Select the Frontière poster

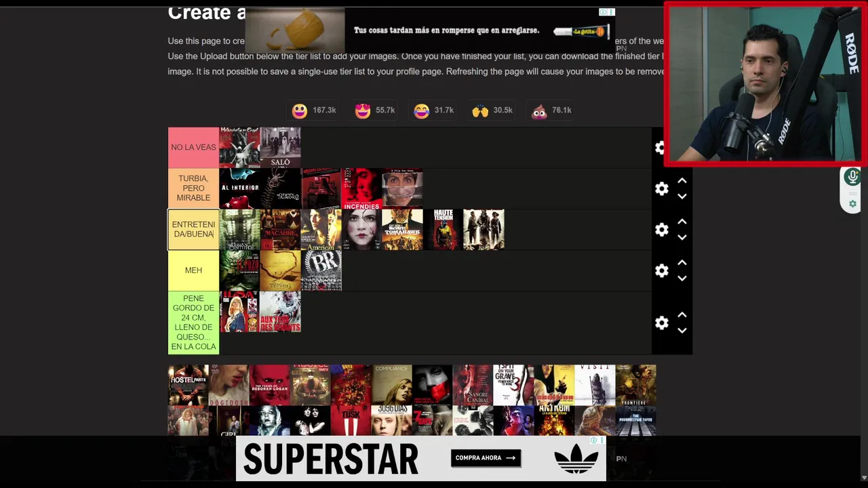(x=636, y=385)
